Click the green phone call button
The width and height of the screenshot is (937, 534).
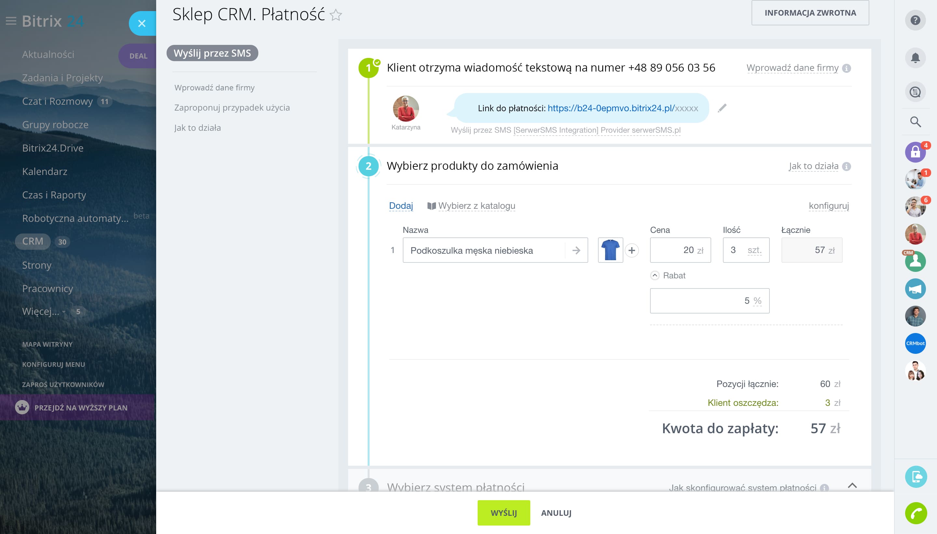916,513
